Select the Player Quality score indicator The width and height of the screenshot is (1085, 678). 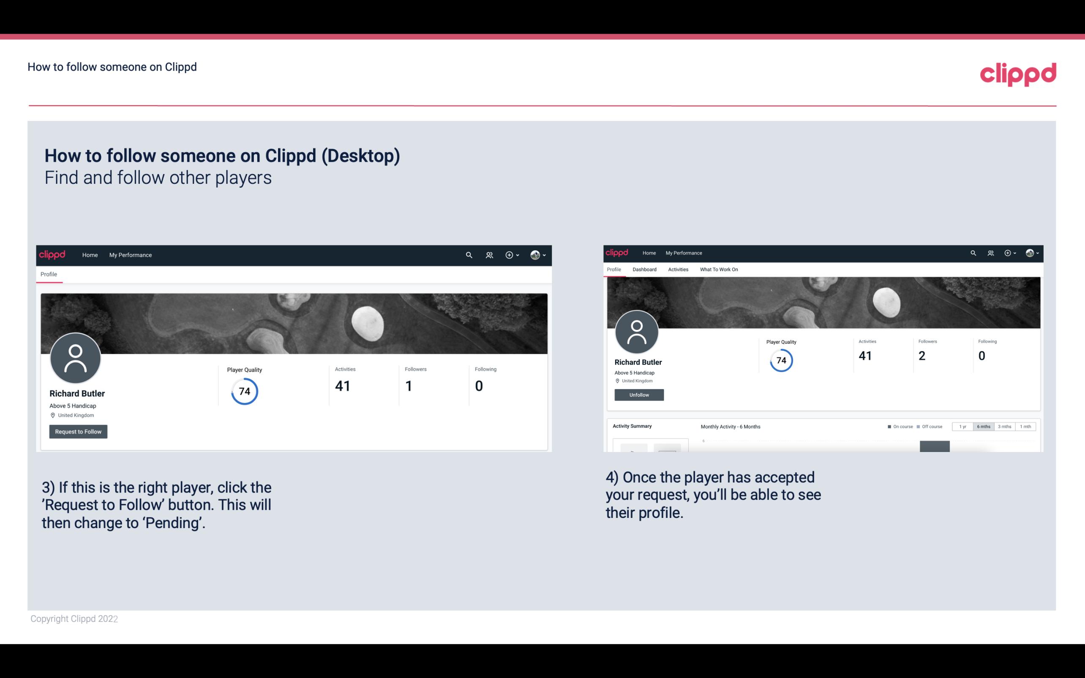click(244, 391)
